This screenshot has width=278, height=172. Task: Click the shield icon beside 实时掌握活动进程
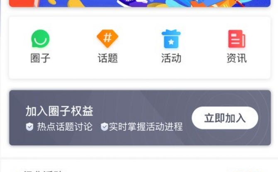[105, 127]
